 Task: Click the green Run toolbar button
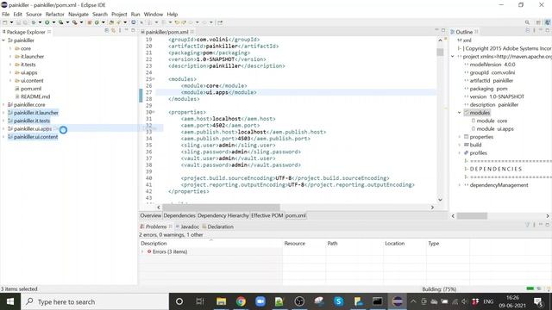[x=47, y=22]
